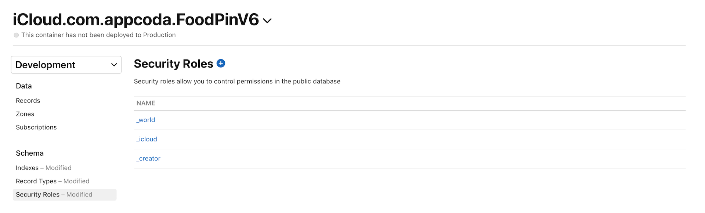Open the Development environment selector
Screen dimensions: 705x213
pos(66,65)
